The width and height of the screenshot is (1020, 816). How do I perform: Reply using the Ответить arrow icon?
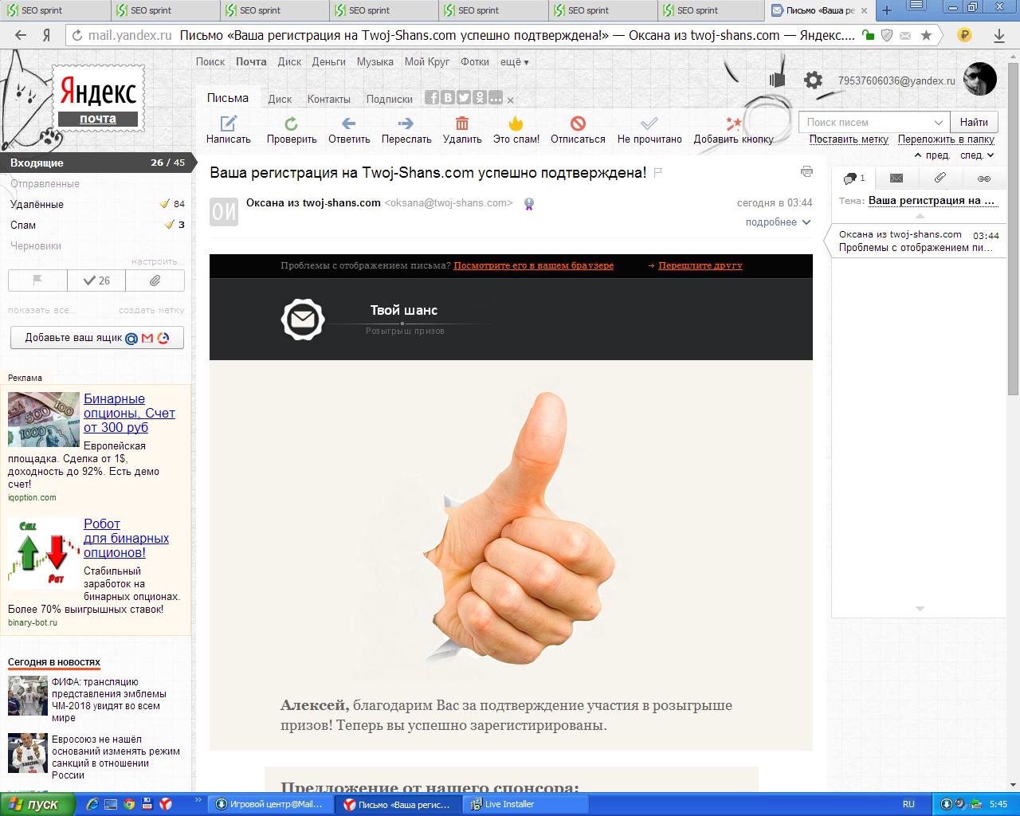click(x=348, y=123)
